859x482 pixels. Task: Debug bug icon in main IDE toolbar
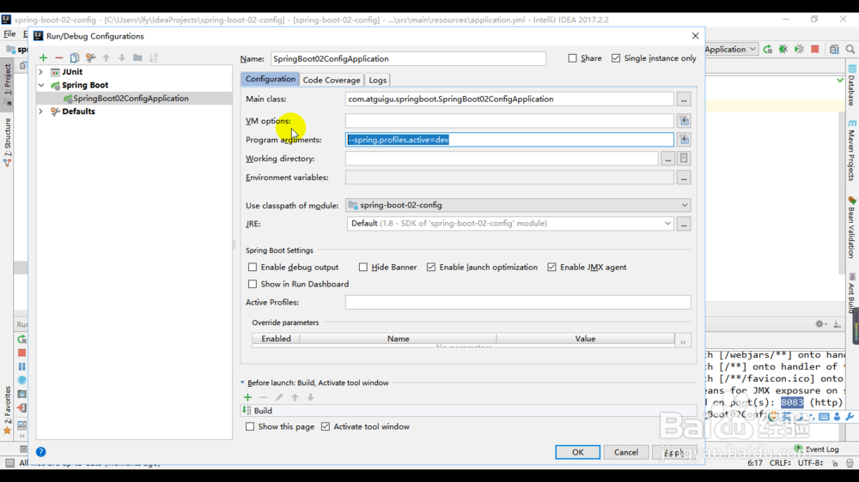tap(783, 49)
